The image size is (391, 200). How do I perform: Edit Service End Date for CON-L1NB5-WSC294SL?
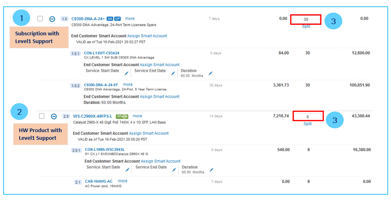coord(174,170)
